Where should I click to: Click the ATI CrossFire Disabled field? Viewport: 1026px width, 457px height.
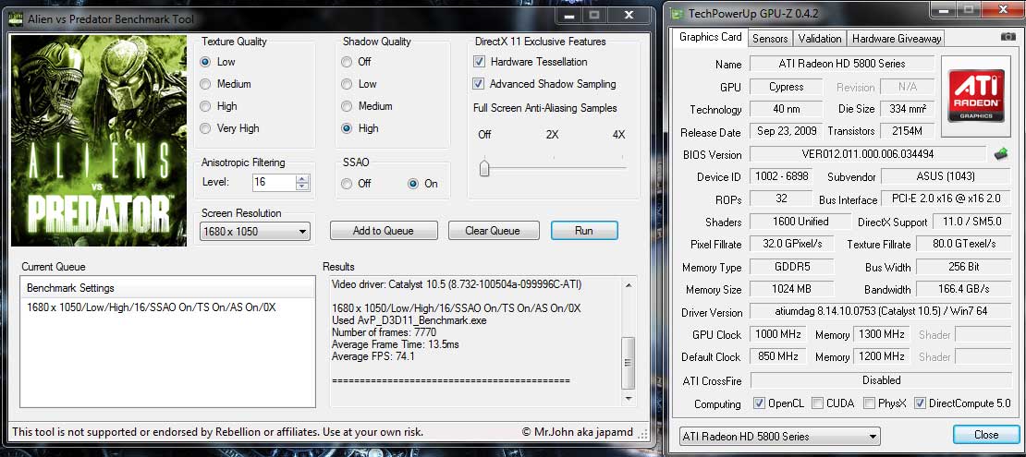coord(881,379)
